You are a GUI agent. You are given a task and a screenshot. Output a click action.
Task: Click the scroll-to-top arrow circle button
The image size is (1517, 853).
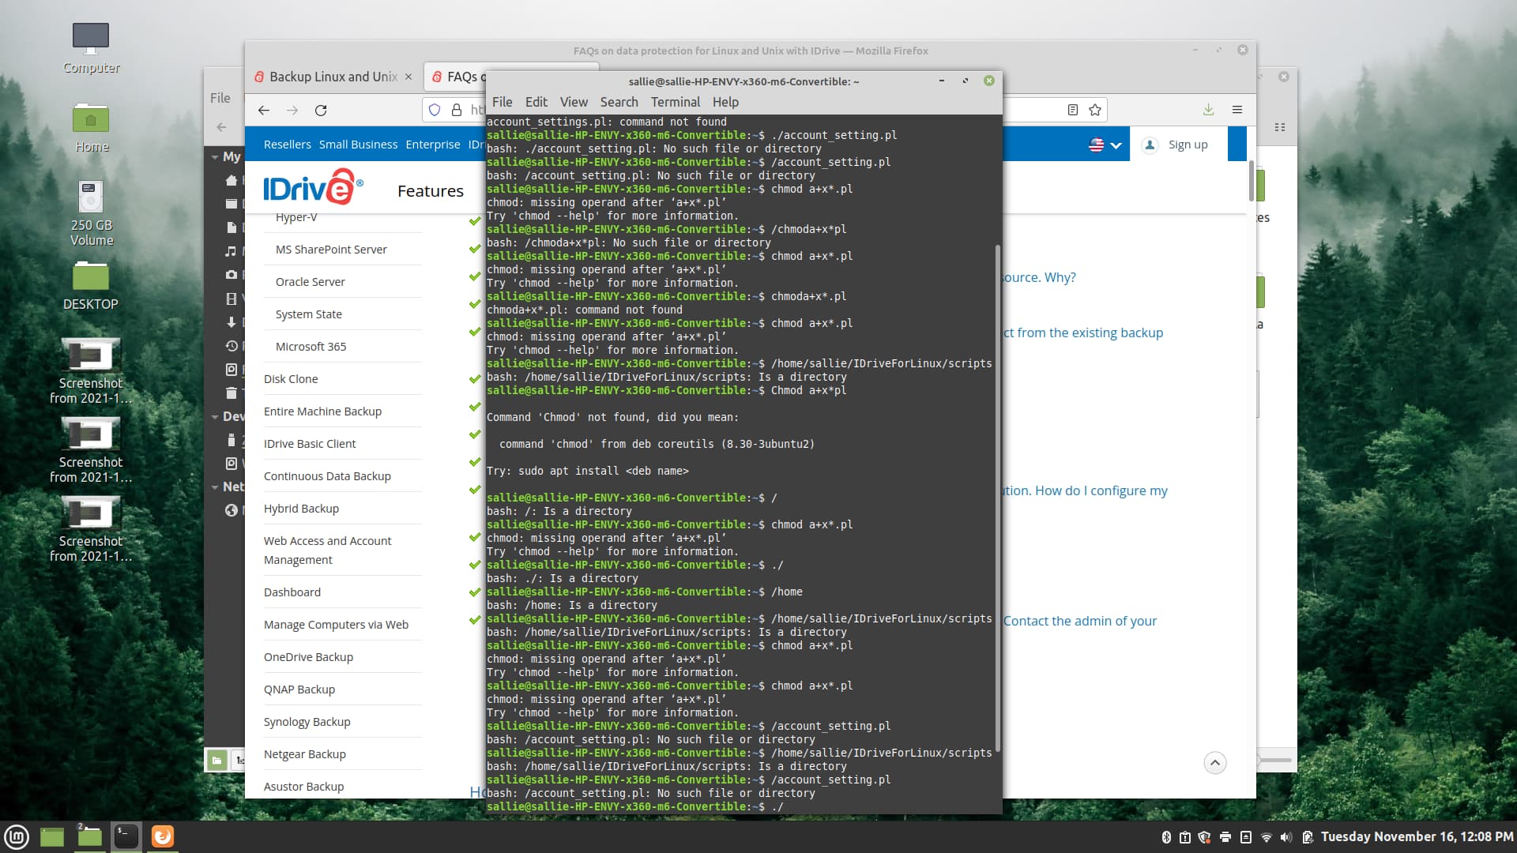(1215, 762)
